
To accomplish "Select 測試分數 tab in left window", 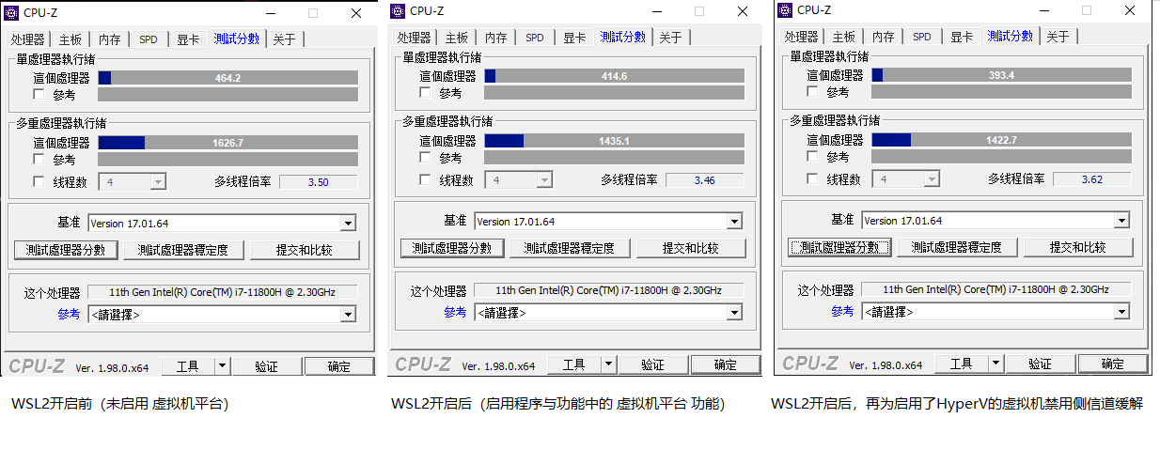I will [x=237, y=39].
